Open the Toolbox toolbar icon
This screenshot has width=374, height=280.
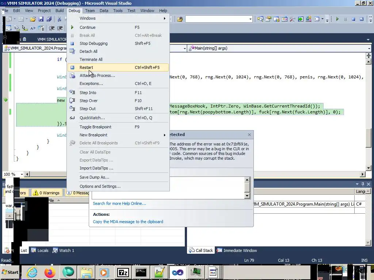pyautogui.click(x=293, y=19)
